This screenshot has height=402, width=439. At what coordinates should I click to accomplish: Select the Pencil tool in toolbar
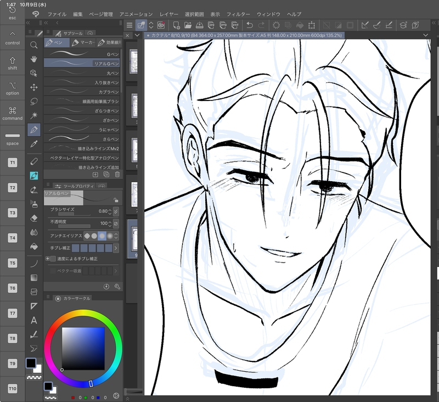coord(34,161)
